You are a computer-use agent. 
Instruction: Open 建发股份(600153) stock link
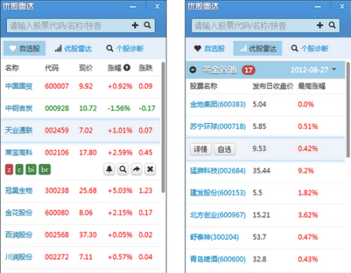pyautogui.click(x=218, y=193)
